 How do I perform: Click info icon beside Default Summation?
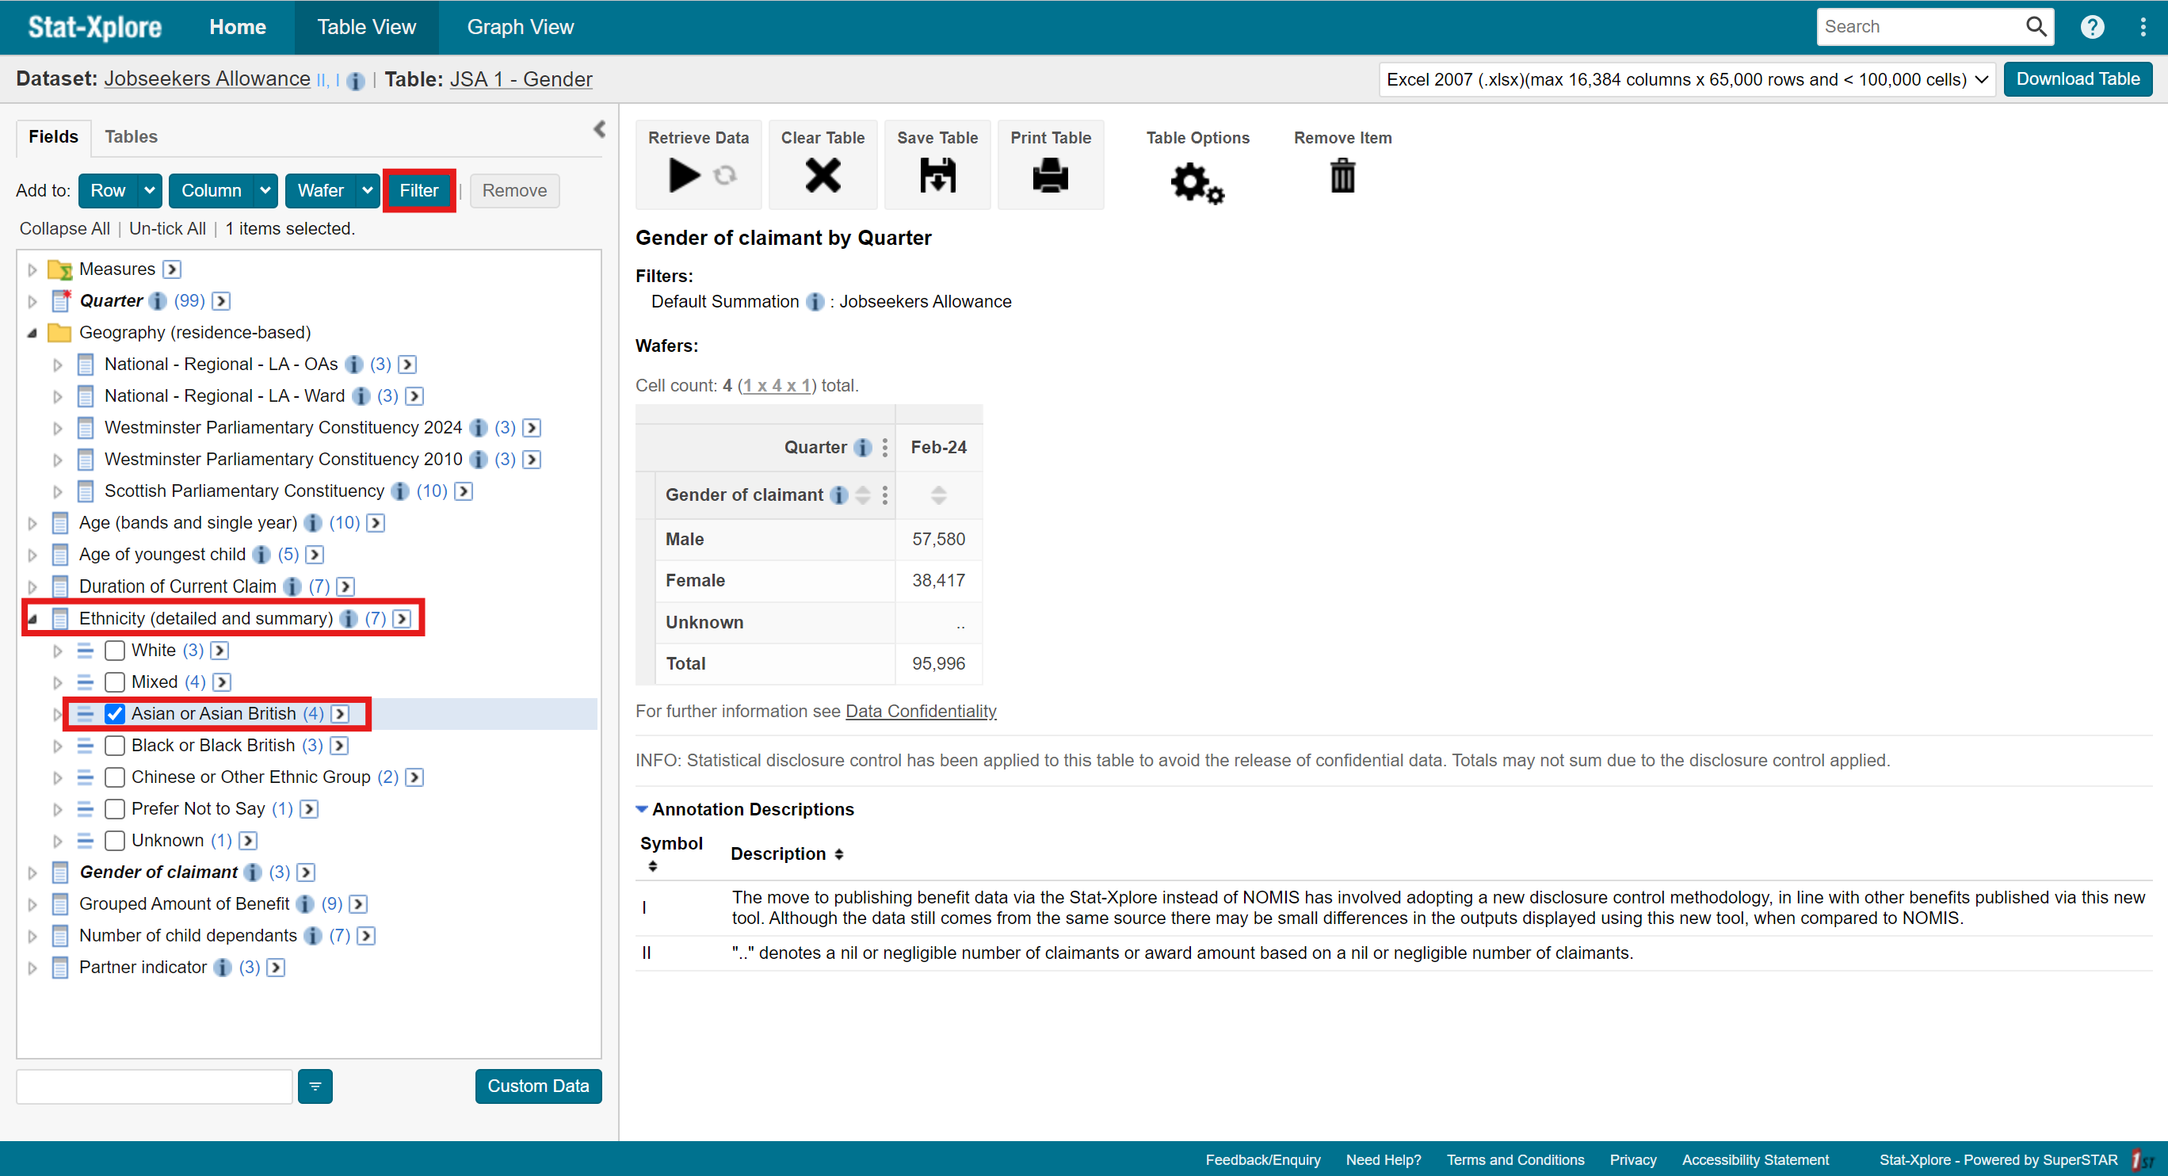click(814, 302)
